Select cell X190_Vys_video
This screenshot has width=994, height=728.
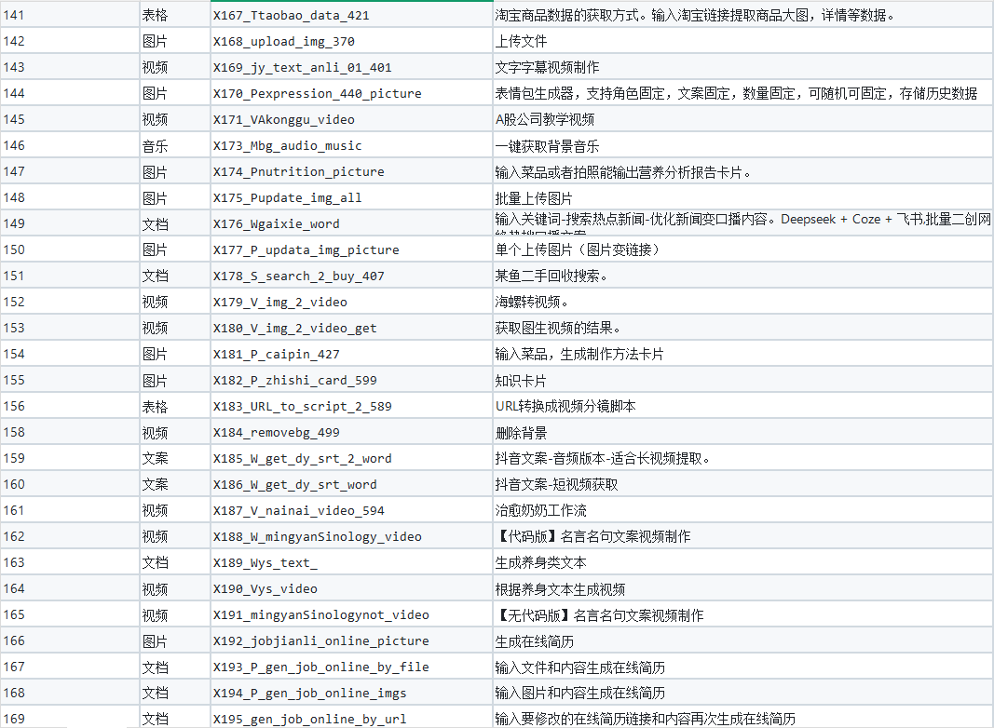(351, 588)
